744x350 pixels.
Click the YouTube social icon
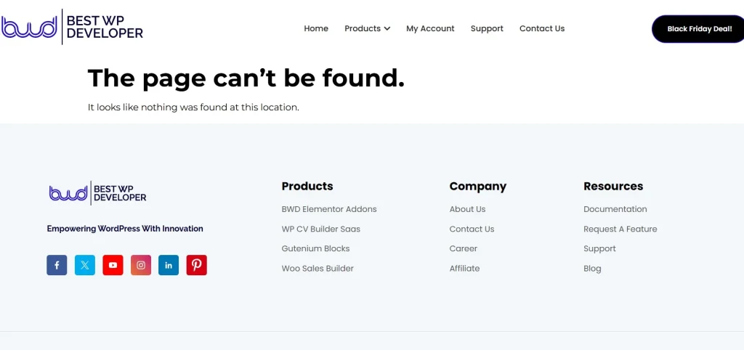tap(113, 265)
